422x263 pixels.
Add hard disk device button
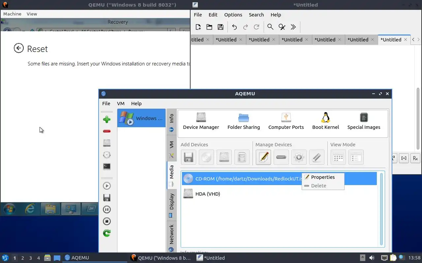click(x=224, y=157)
